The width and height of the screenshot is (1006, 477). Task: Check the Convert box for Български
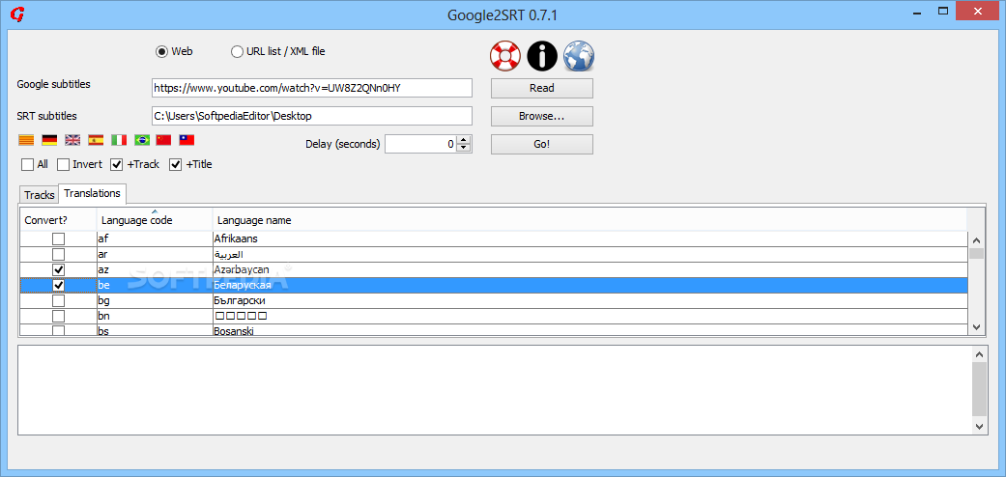coord(58,300)
